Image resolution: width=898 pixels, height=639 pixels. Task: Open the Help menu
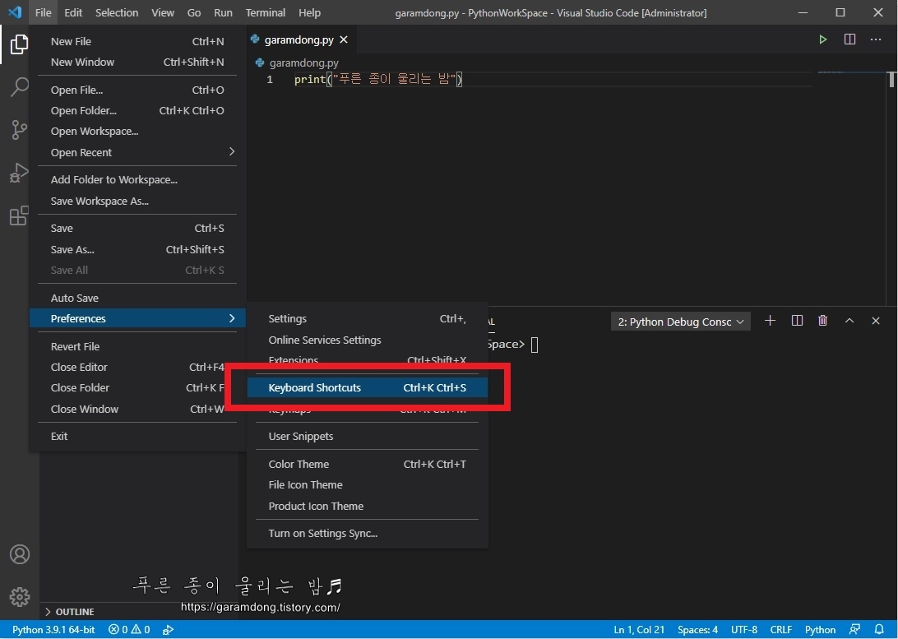tap(309, 12)
